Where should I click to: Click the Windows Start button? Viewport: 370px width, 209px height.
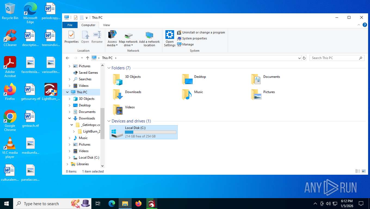click(x=7, y=204)
